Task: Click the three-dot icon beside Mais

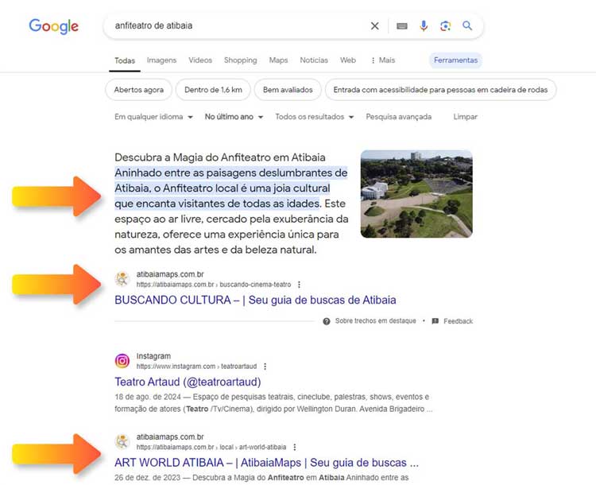Action: point(373,60)
